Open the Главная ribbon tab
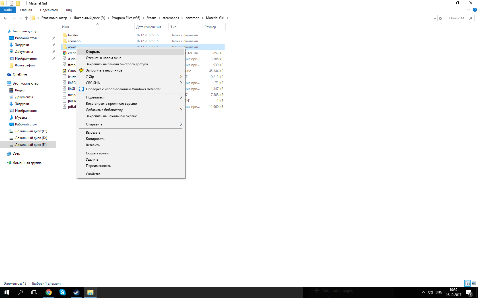The width and height of the screenshot is (478, 298). [26, 10]
